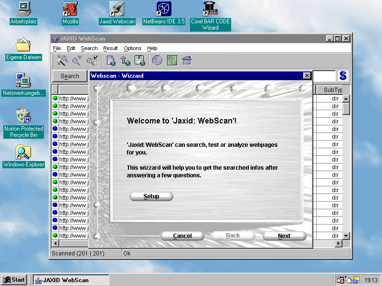Select the Norton Protected Recycle Bin icon
The width and height of the screenshot is (382, 286).
[23, 123]
